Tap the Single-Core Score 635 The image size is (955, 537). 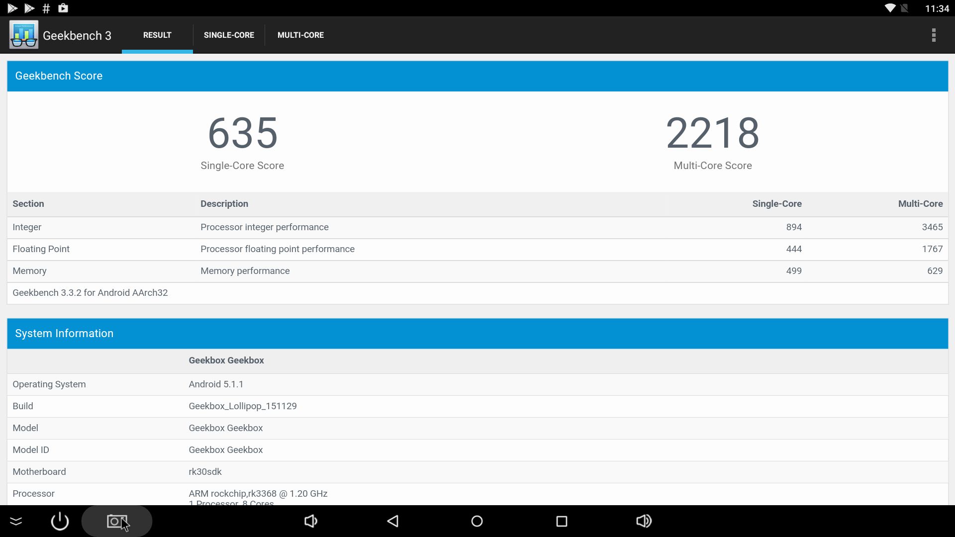pyautogui.click(x=242, y=133)
